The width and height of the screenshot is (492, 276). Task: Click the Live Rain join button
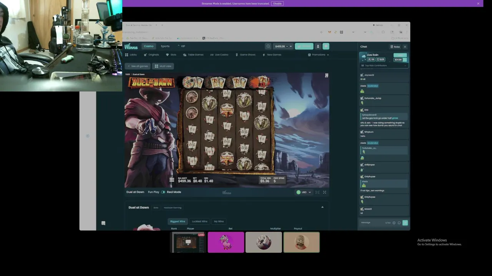click(x=400, y=56)
